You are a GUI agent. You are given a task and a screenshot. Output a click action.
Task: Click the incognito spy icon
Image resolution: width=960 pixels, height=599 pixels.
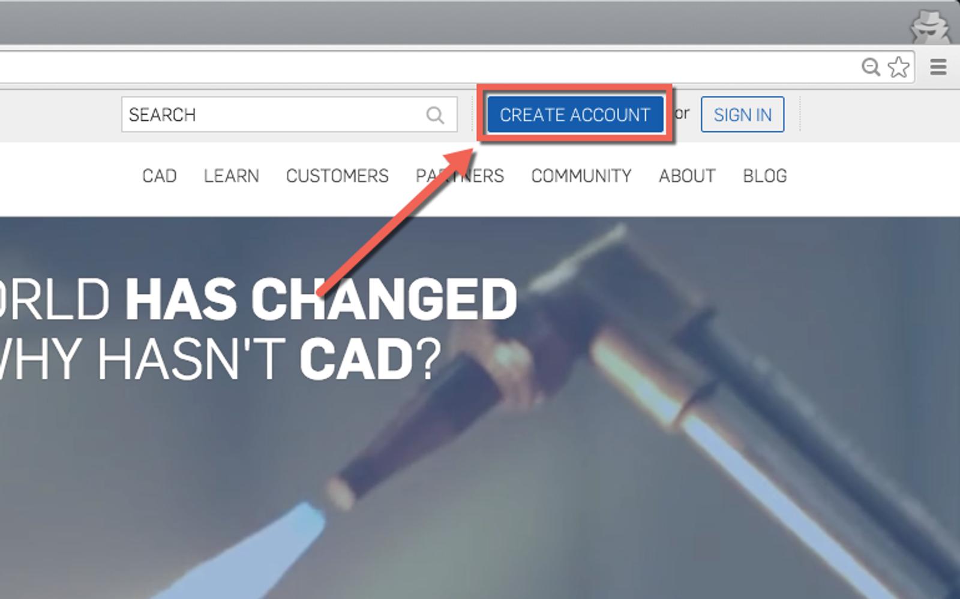pyautogui.click(x=930, y=27)
